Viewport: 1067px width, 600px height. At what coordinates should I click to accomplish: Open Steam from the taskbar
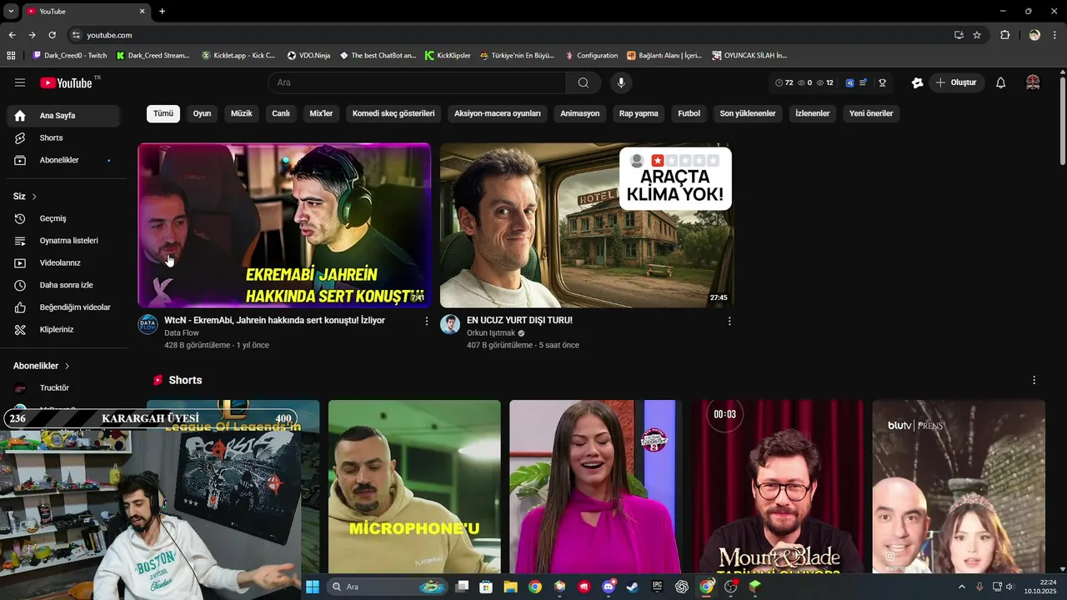point(633,587)
